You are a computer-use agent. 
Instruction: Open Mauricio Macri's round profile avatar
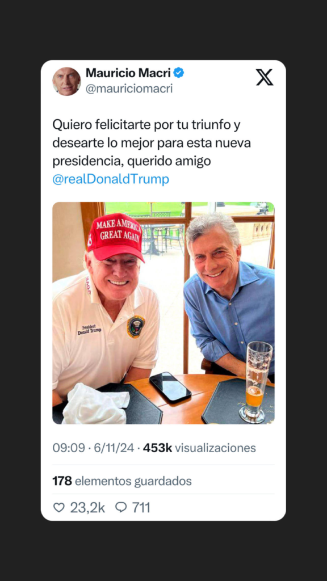click(x=66, y=82)
